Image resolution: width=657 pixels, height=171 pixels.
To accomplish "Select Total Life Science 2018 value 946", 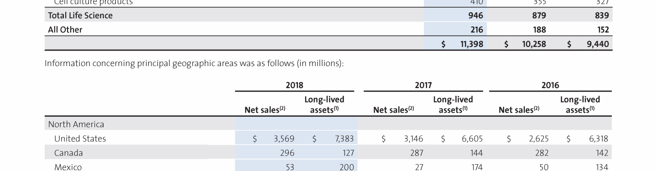I will [x=475, y=16].
